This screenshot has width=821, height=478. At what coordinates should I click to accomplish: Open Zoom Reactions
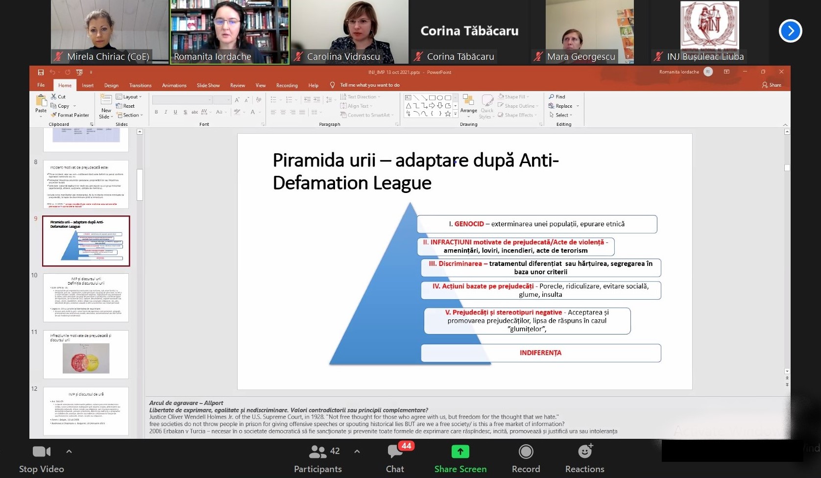585,459
